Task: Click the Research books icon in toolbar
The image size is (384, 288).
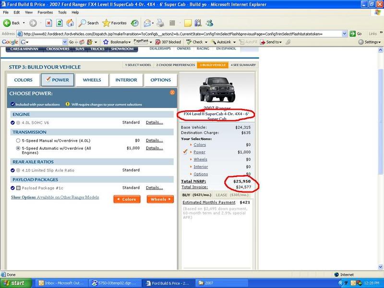Action: tap(198, 23)
